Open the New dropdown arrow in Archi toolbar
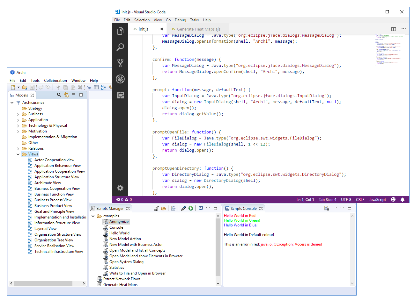414x300 pixels. (x=18, y=87)
